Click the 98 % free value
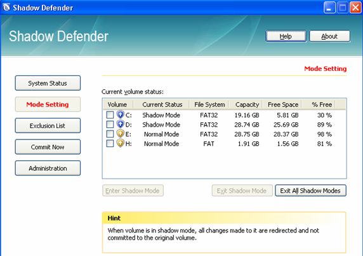The width and height of the screenshot is (363, 256). coord(324,134)
